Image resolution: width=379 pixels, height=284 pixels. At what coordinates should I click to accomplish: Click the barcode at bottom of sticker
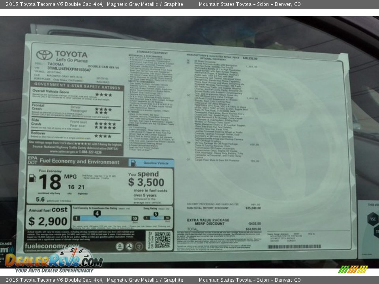(x=294, y=247)
